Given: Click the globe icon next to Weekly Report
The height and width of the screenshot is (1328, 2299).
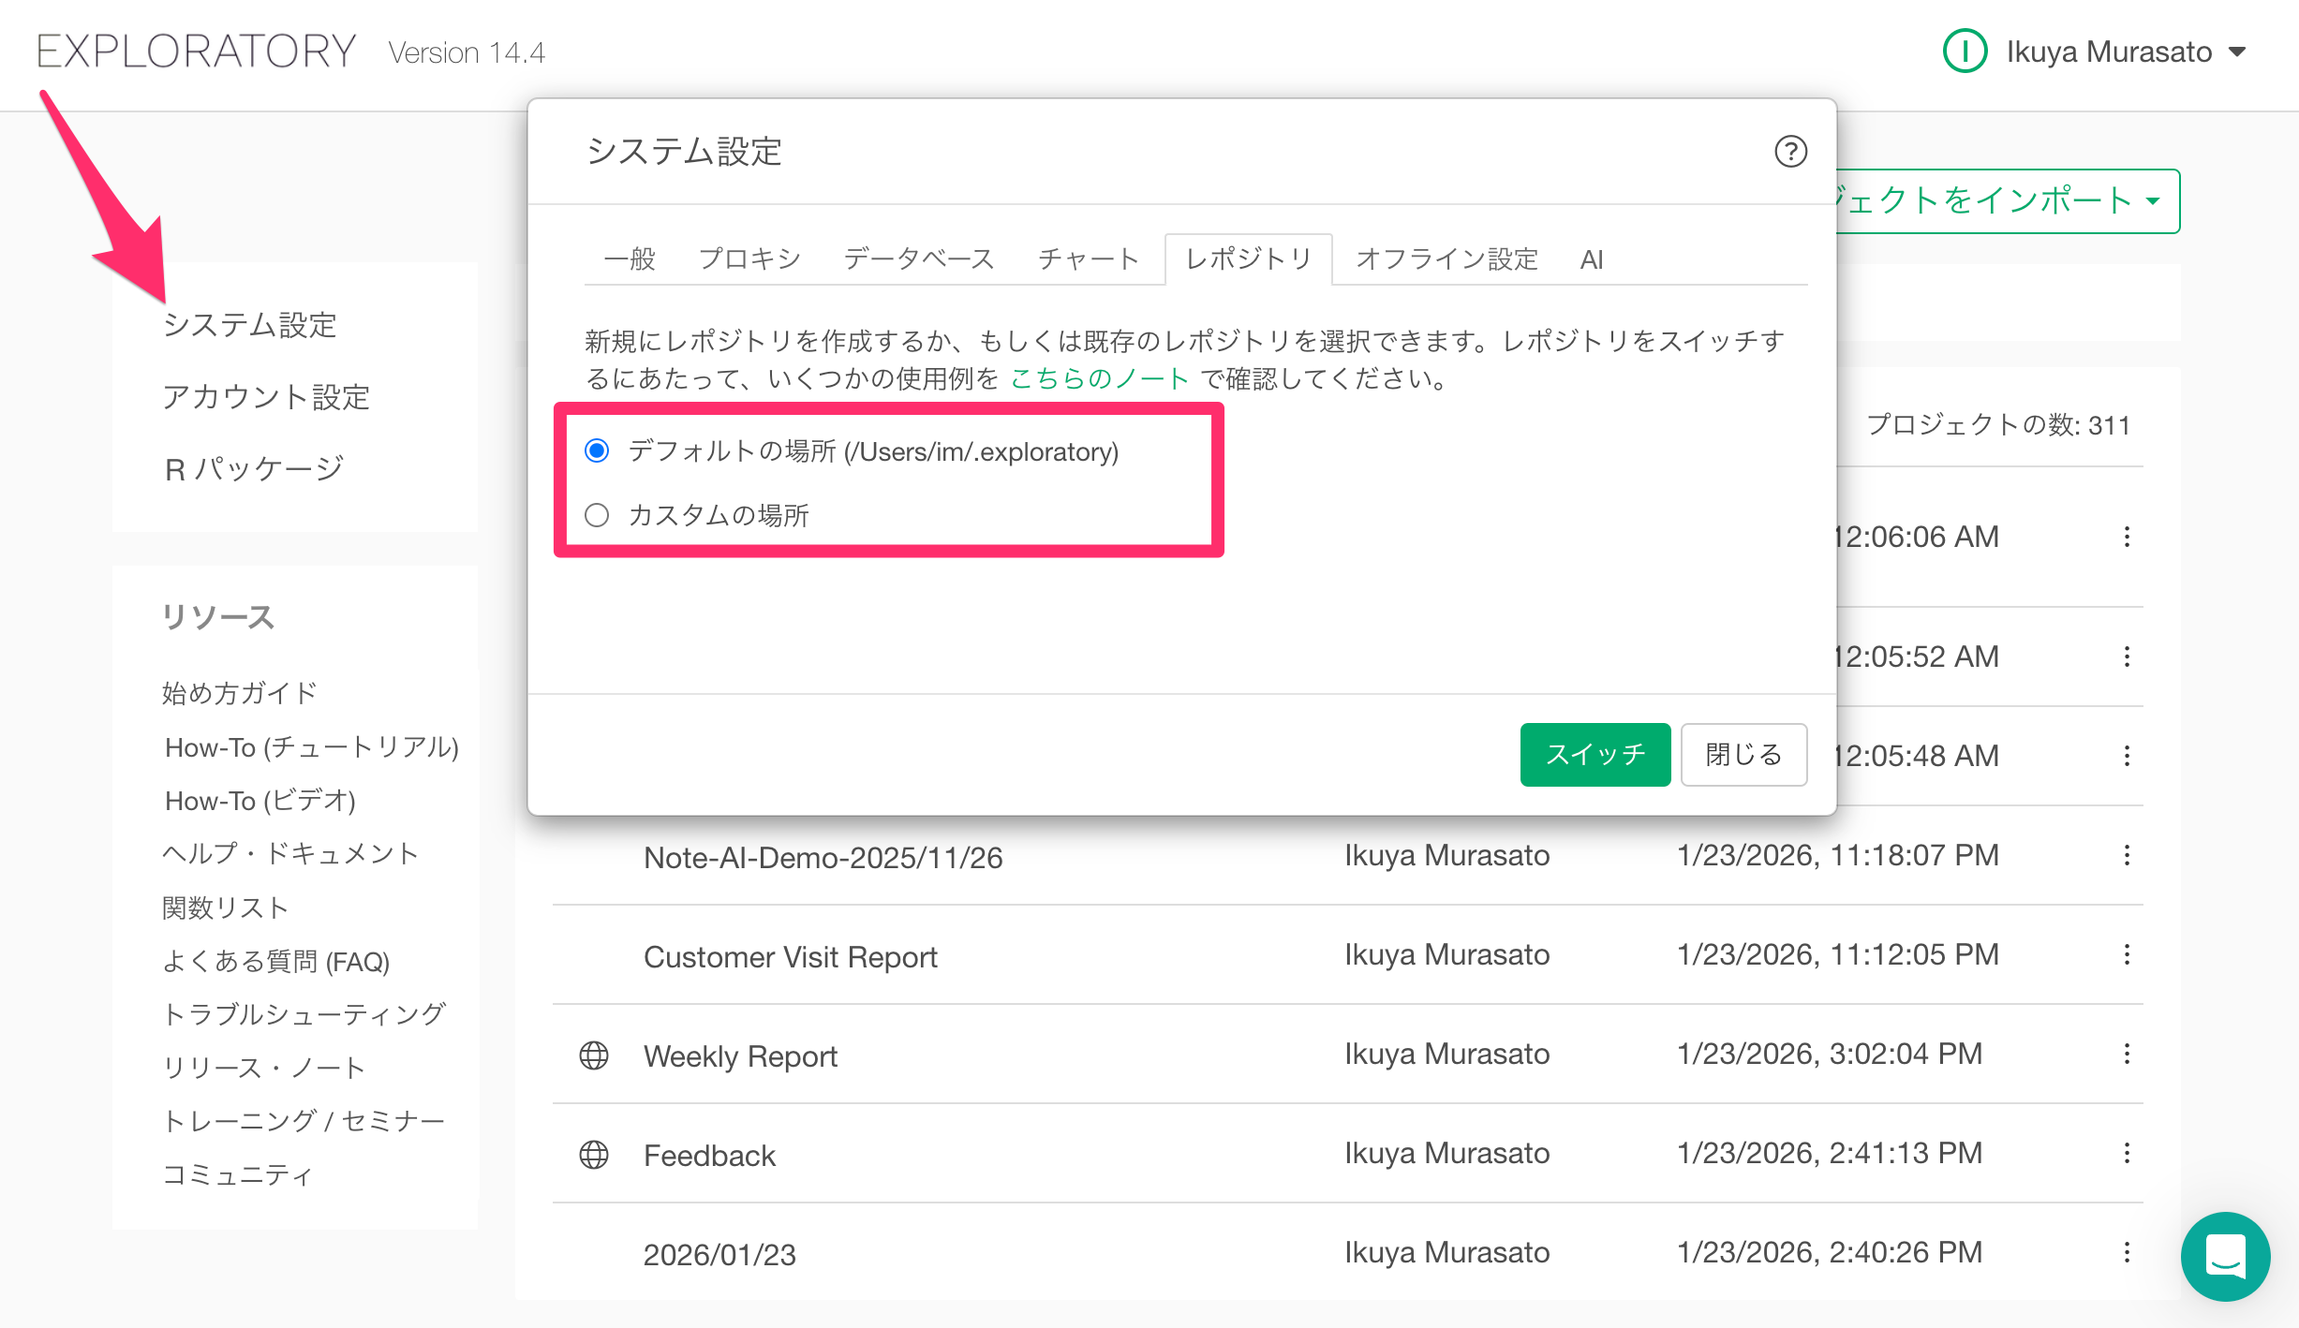Looking at the screenshot, I should pyautogui.click(x=594, y=1055).
